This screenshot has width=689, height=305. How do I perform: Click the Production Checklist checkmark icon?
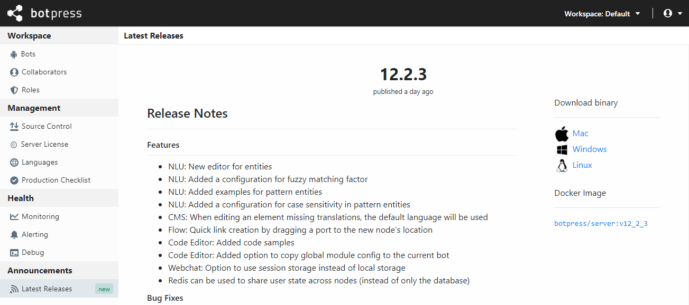click(13, 180)
